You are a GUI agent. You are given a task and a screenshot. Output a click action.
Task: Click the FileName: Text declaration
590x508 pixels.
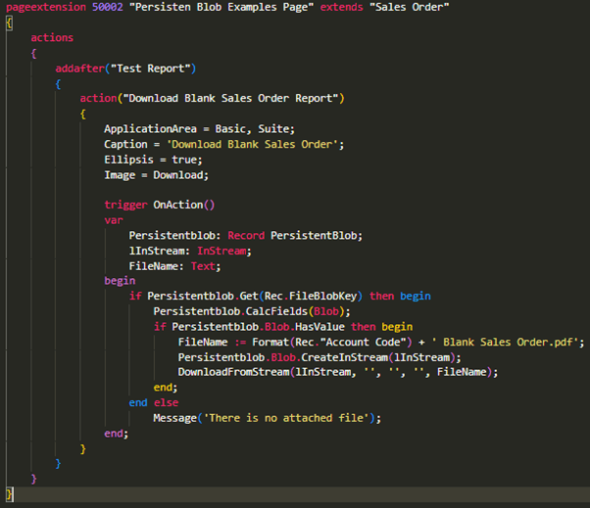point(174,266)
